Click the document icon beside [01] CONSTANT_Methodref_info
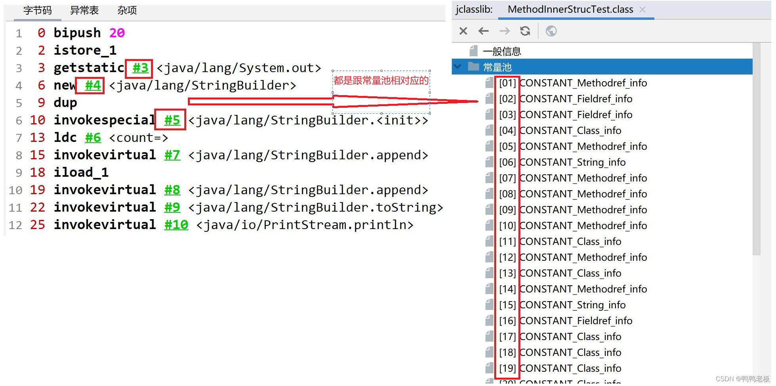This screenshot has height=386, width=776. point(489,83)
